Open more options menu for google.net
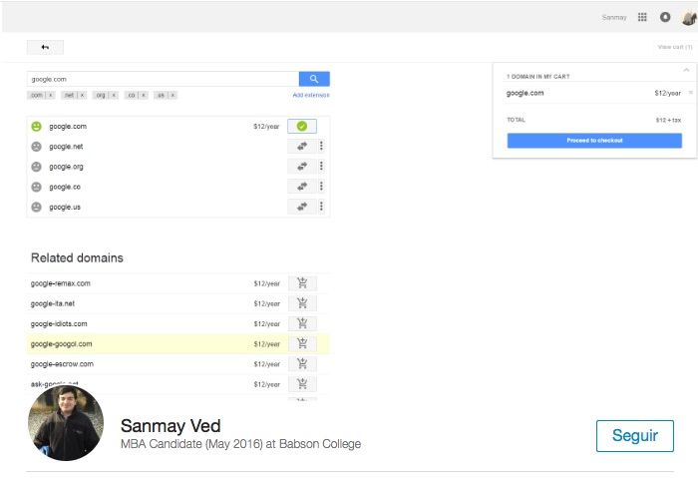Image resolution: width=698 pixels, height=478 pixels. pyautogui.click(x=321, y=146)
